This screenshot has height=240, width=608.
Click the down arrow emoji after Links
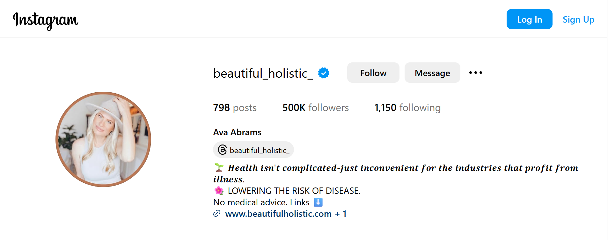(318, 202)
